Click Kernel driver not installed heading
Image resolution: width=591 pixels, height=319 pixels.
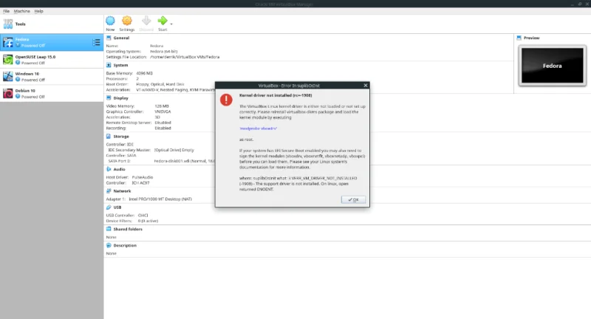click(276, 95)
